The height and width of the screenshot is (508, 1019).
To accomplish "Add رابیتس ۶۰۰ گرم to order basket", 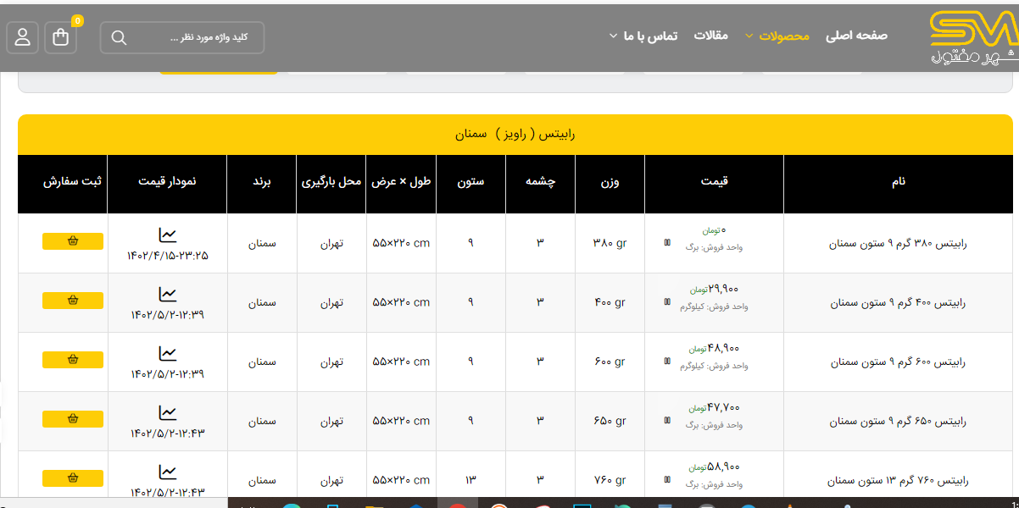I will point(73,360).
